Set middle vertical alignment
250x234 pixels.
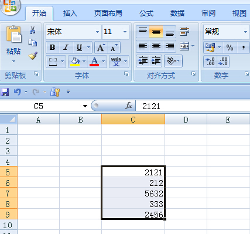pyautogui.click(x=156, y=32)
